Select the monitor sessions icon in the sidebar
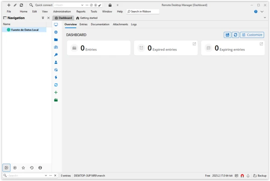The height and width of the screenshot is (181, 270). click(x=56, y=24)
